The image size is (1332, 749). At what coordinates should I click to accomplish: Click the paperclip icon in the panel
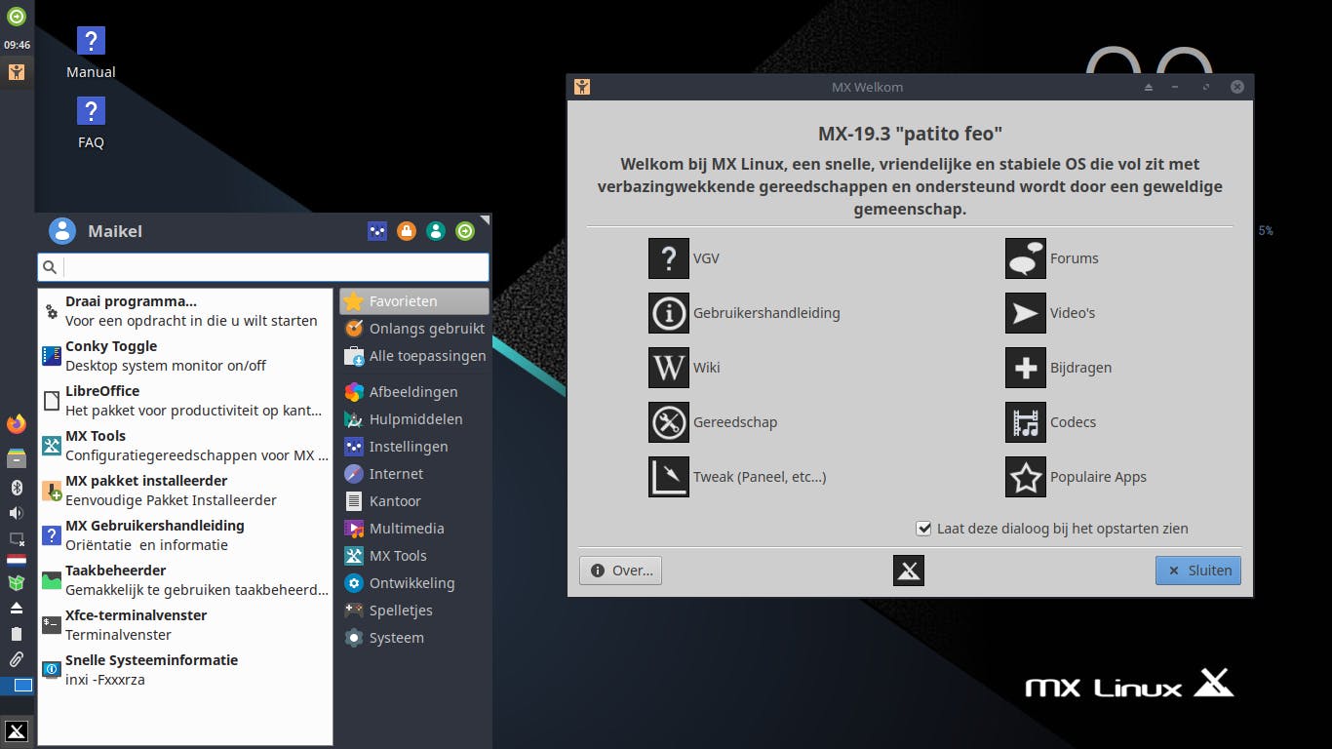point(17,659)
